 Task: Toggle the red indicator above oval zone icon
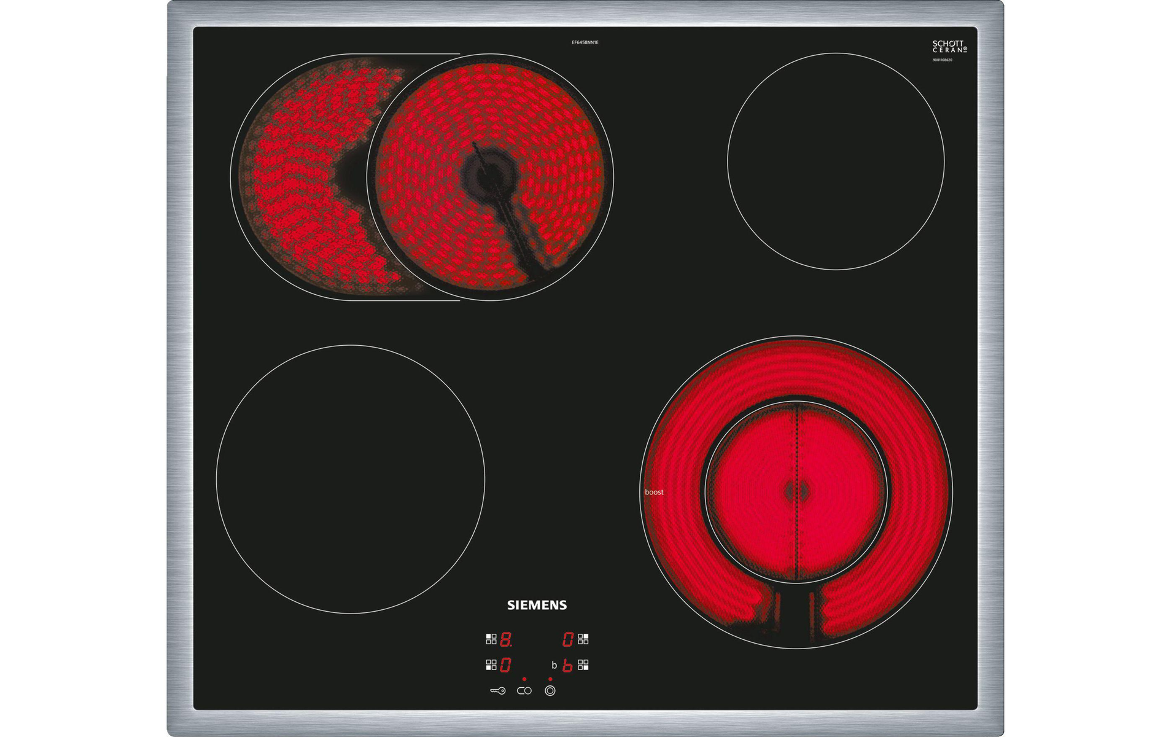(x=524, y=679)
